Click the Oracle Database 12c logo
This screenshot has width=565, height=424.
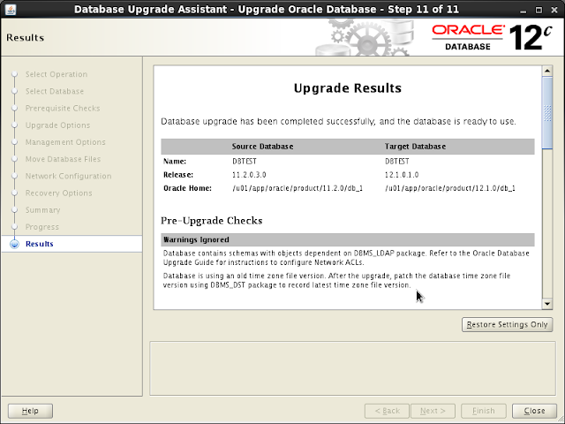pyautogui.click(x=492, y=37)
